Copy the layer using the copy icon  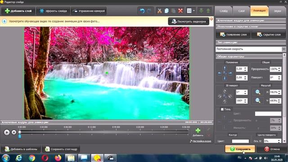click(166, 11)
